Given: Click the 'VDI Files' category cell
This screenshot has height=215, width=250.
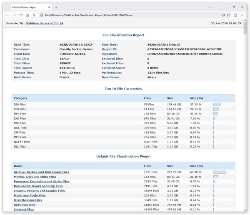Looking at the screenshot, I should (20, 109).
